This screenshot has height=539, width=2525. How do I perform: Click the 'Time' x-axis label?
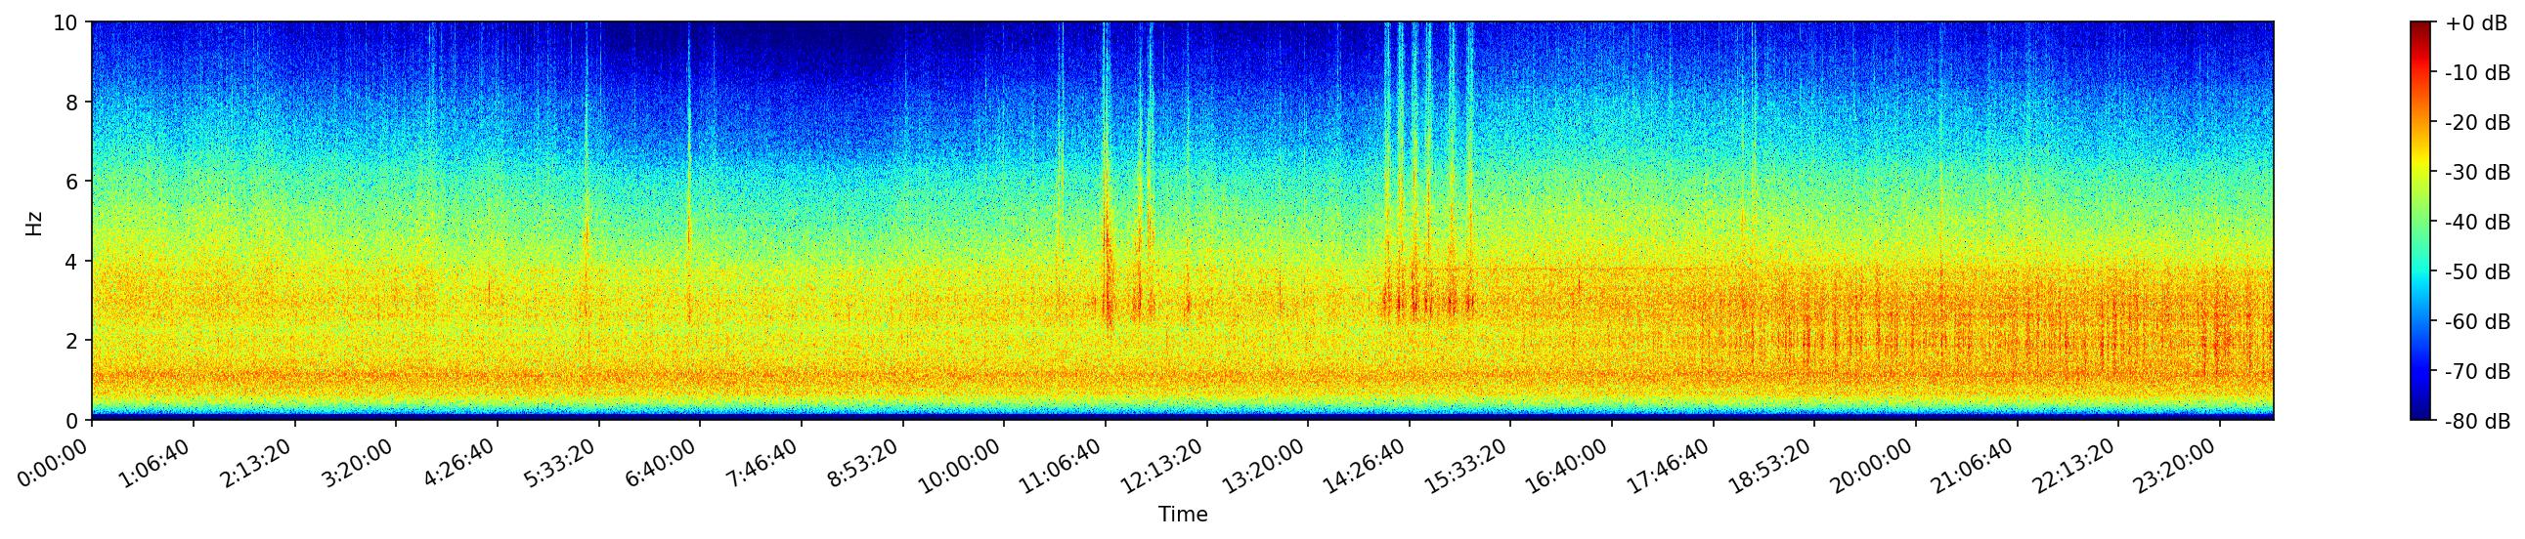pyautogui.click(x=1182, y=515)
